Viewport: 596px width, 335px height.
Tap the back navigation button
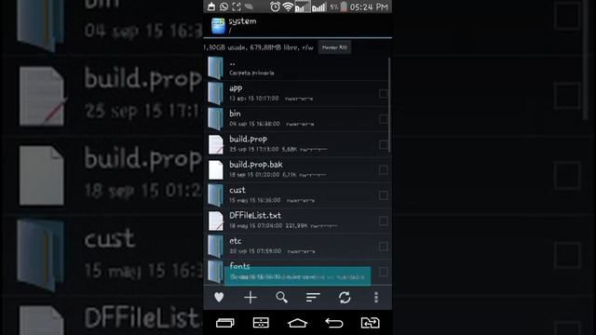(x=333, y=323)
